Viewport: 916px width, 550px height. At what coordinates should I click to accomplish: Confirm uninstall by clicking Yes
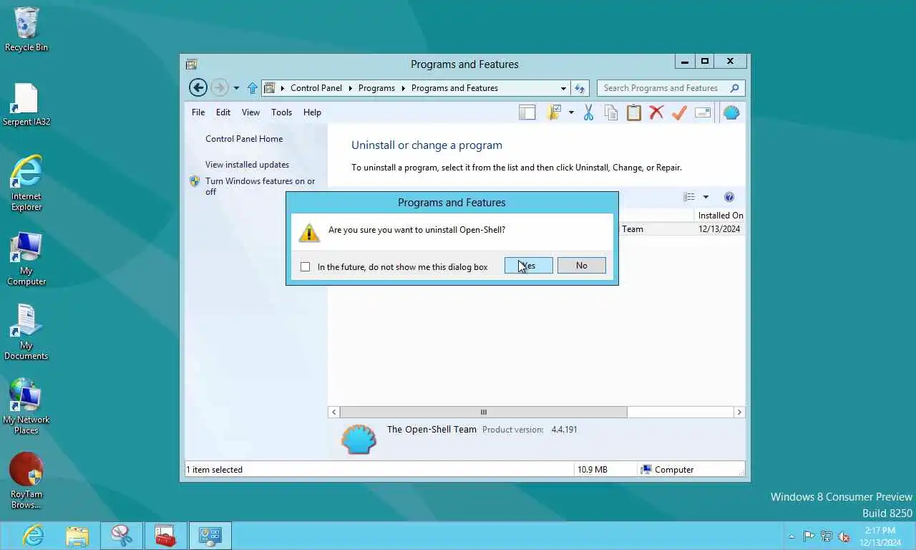point(528,266)
